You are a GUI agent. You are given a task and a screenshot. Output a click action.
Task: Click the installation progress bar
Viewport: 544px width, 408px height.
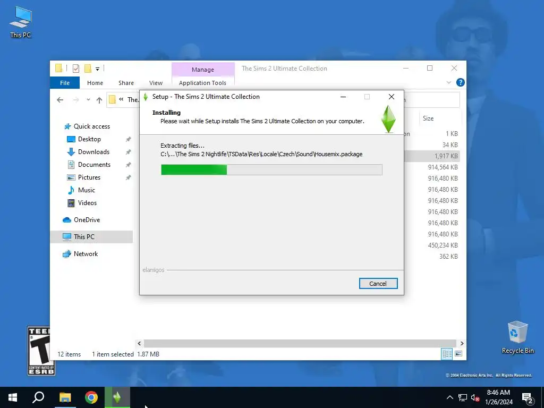click(271, 169)
